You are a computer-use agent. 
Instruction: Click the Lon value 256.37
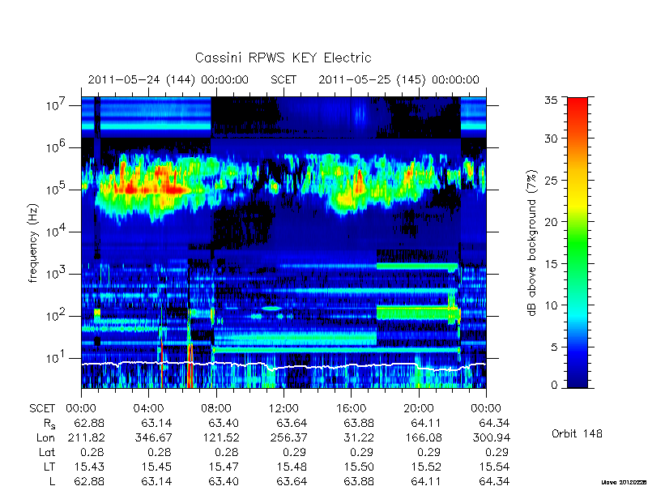pos(288,437)
